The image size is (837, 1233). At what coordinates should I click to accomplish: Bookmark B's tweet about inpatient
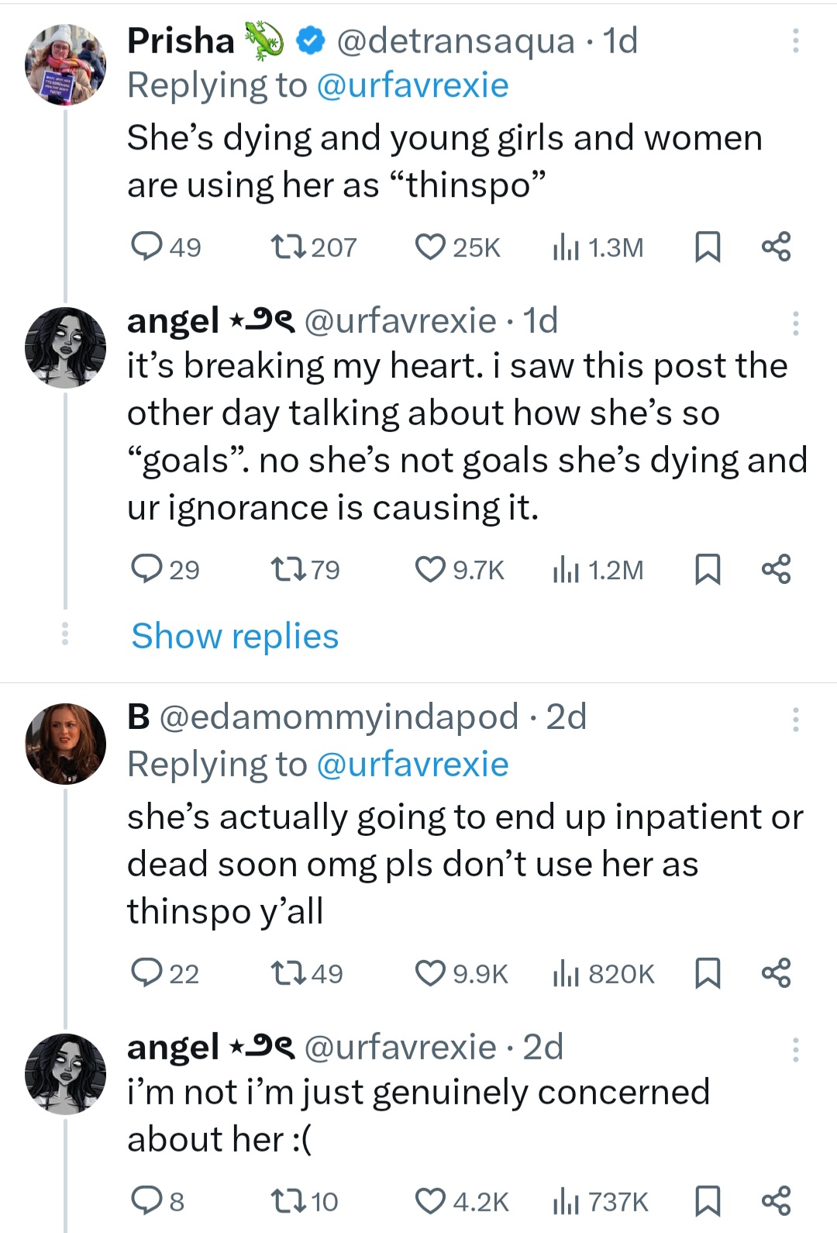pos(706,973)
